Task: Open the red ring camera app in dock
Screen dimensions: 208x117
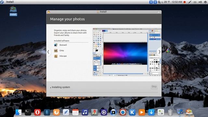Action: [123, 112]
